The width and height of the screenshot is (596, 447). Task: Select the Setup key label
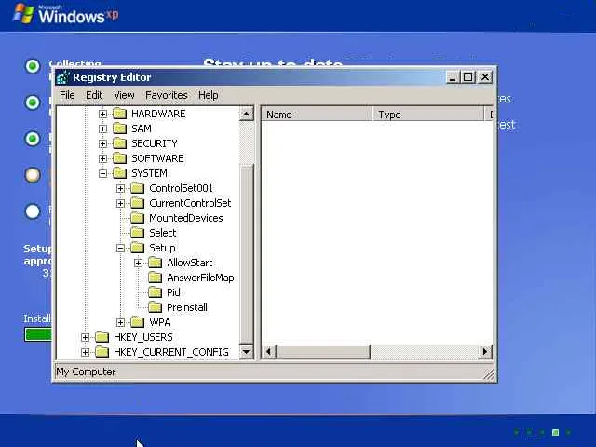(x=162, y=248)
